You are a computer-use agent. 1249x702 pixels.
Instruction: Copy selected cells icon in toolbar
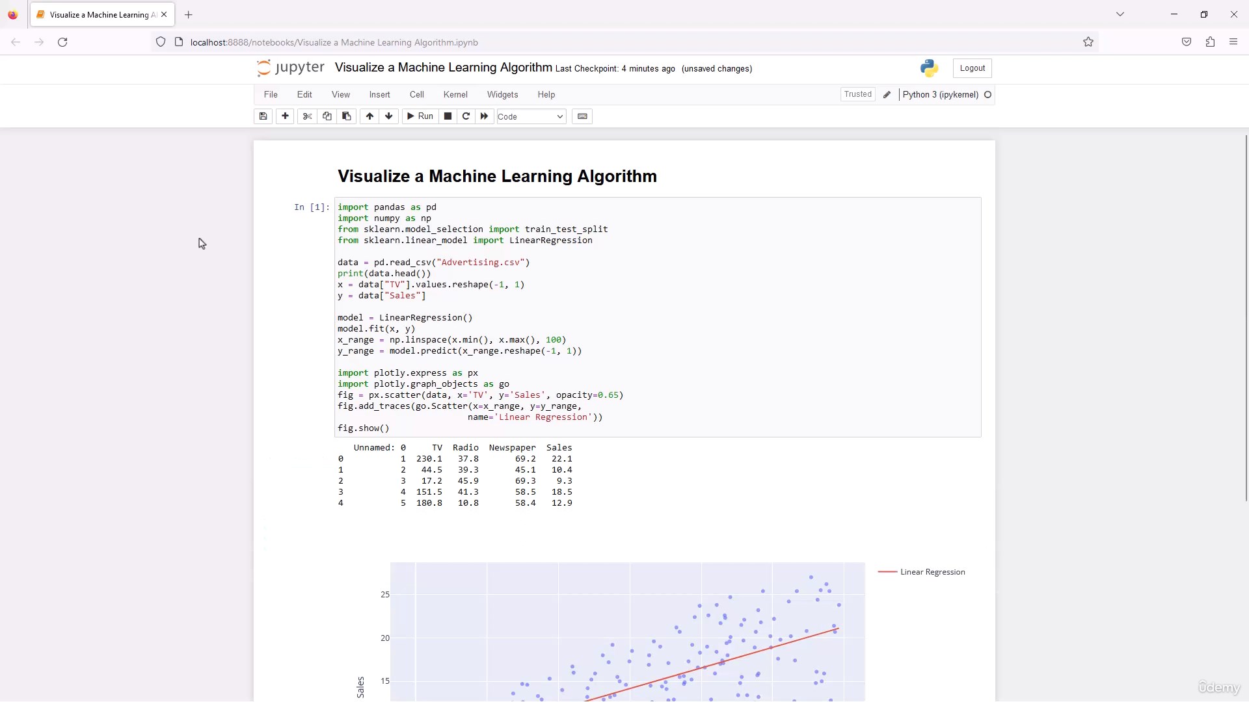327,116
